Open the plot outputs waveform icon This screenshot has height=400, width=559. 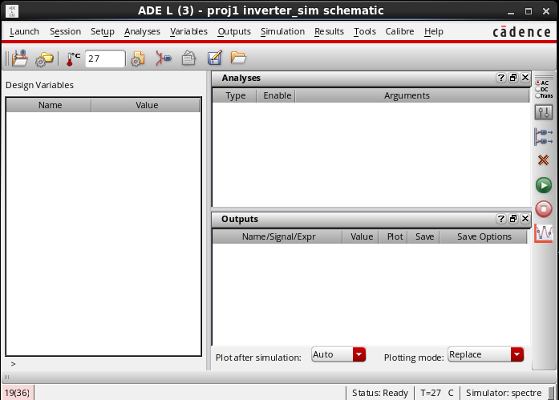(x=544, y=233)
